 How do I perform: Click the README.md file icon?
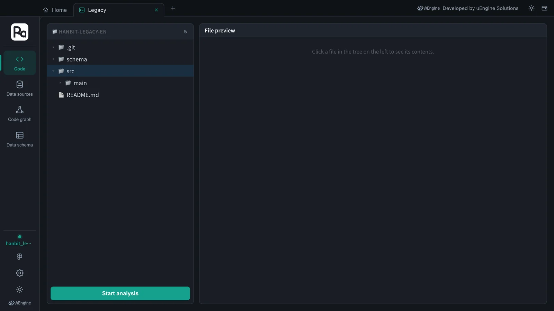point(61,95)
